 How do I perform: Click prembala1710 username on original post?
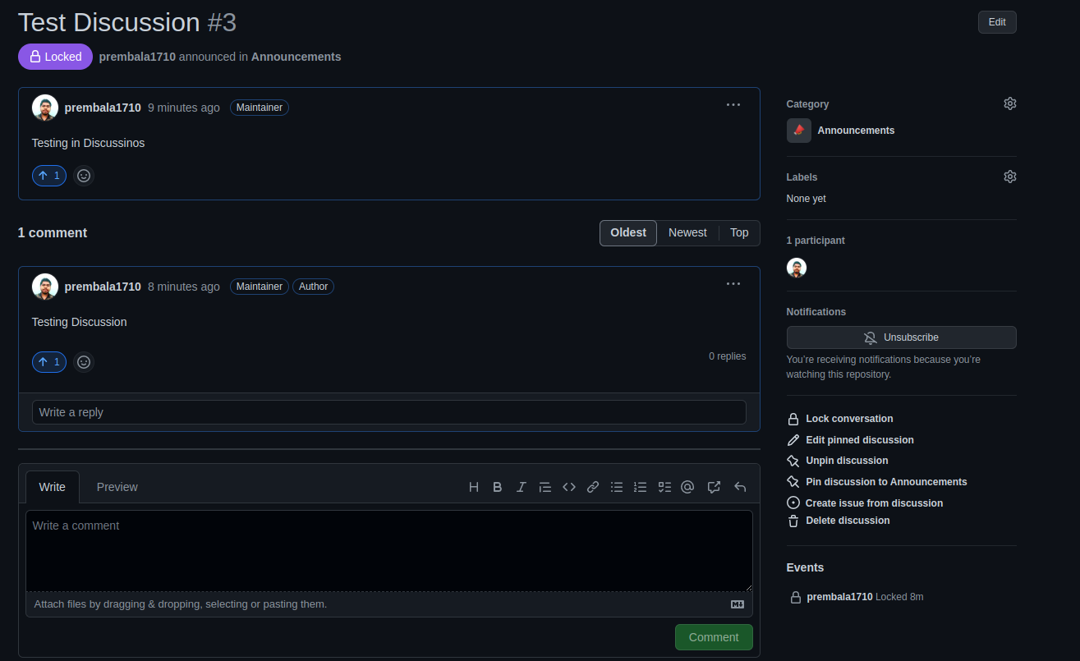point(103,108)
